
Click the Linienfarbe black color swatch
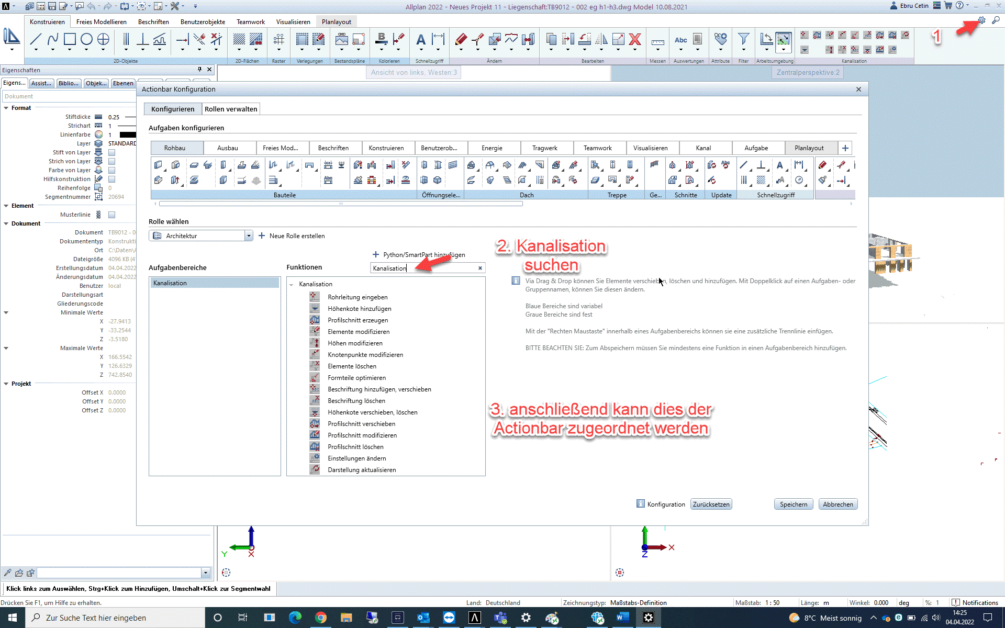[127, 135]
